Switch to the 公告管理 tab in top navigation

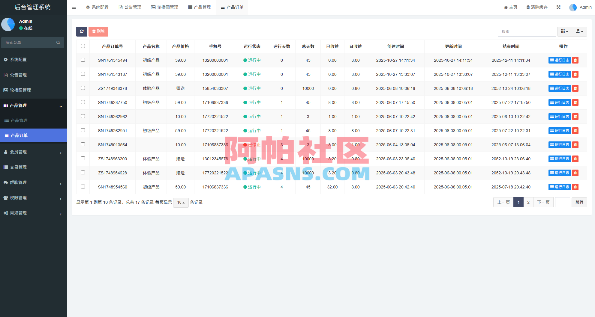click(130, 7)
